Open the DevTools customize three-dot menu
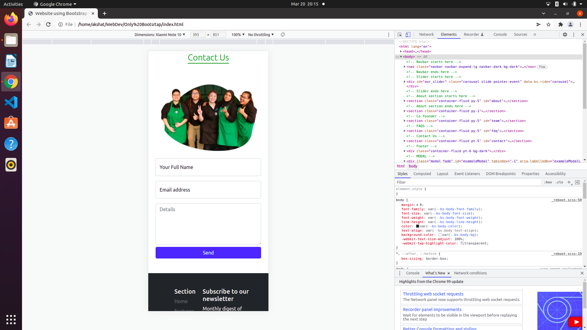 pos(574,35)
